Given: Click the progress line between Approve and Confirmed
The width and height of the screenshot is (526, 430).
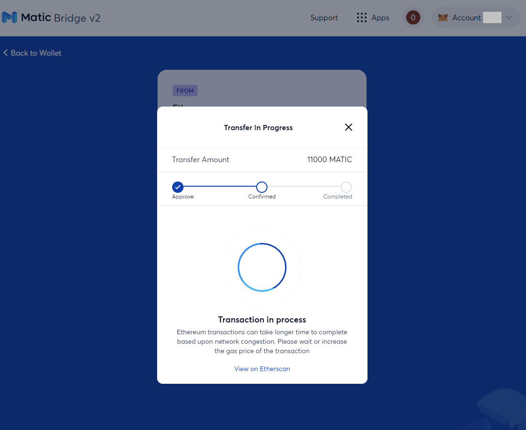Looking at the screenshot, I should click(220, 186).
